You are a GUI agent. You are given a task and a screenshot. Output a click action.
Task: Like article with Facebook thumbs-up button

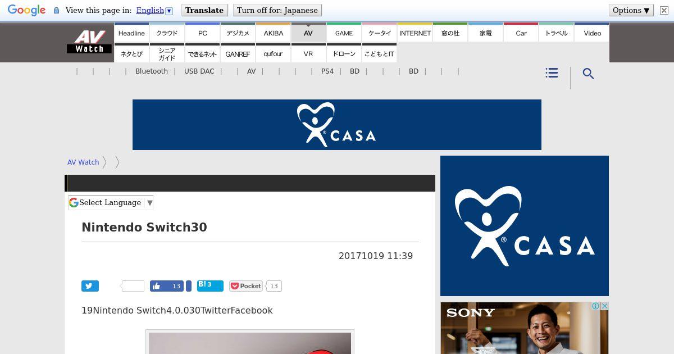[x=167, y=286]
